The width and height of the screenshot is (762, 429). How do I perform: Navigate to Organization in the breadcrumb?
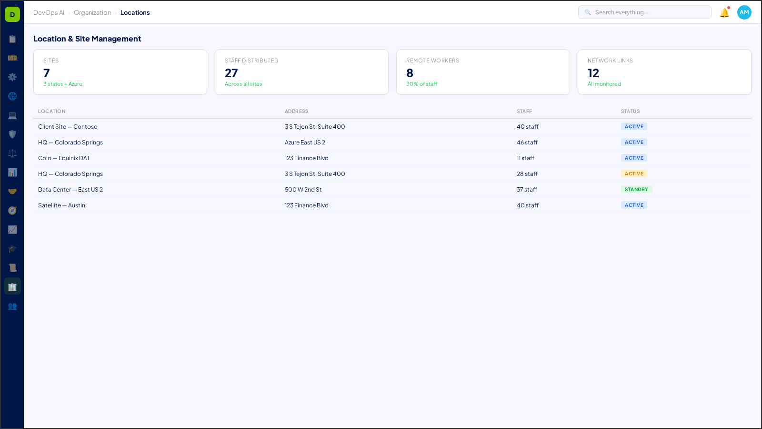(92, 12)
